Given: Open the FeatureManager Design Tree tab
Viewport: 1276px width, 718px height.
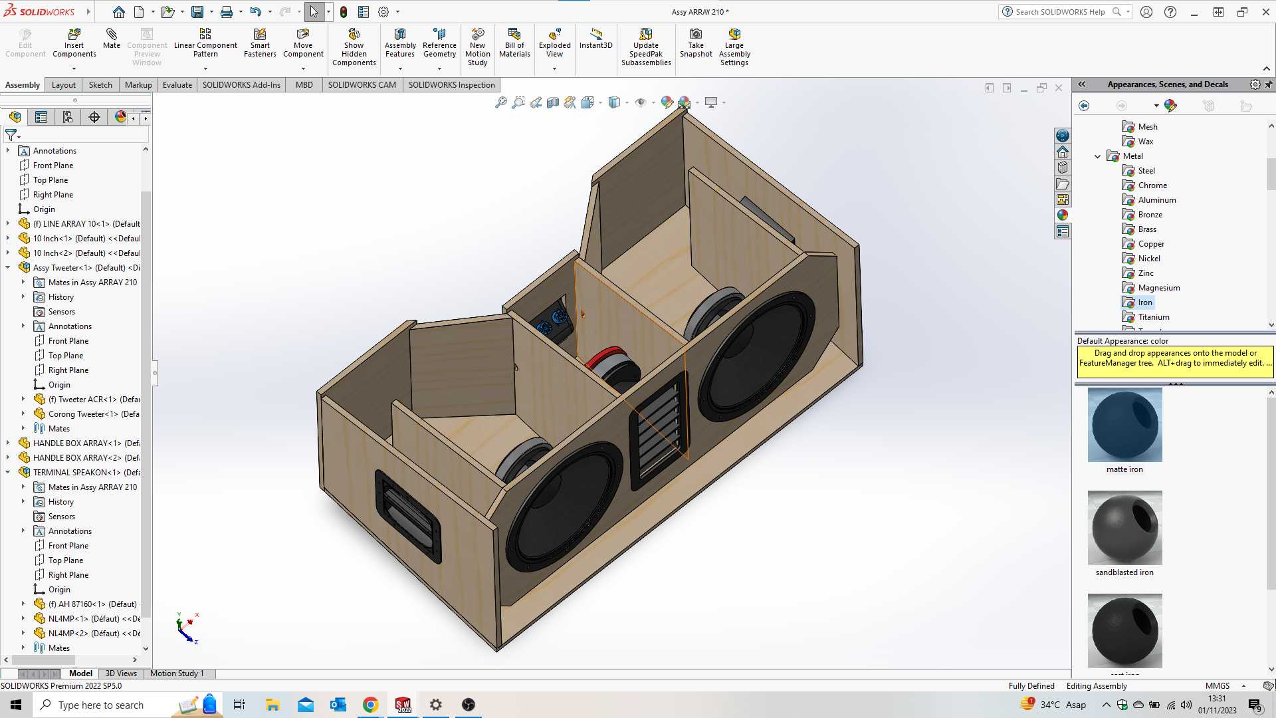Looking at the screenshot, I should (15, 117).
